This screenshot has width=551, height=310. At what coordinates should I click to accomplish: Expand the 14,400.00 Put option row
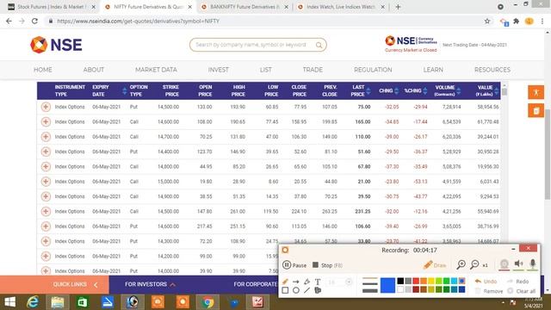46,152
